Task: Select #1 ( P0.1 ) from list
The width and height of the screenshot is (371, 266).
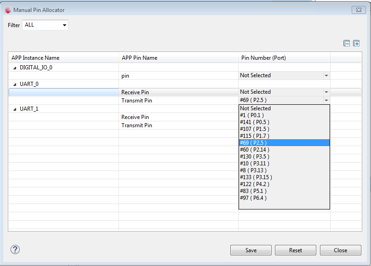Action: click(284, 115)
